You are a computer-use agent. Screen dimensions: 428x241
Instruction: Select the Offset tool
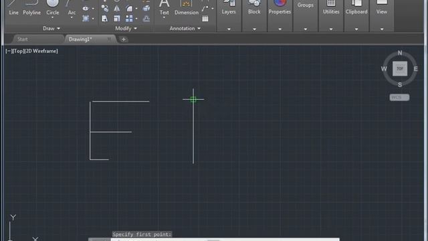146,18
